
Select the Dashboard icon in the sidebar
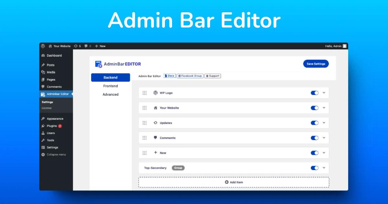42,55
